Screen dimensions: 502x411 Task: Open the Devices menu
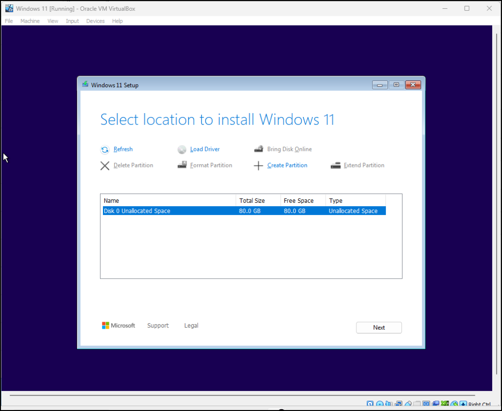pyautogui.click(x=96, y=21)
